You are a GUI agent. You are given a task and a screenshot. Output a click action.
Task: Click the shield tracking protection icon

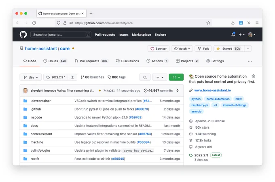[59, 23]
